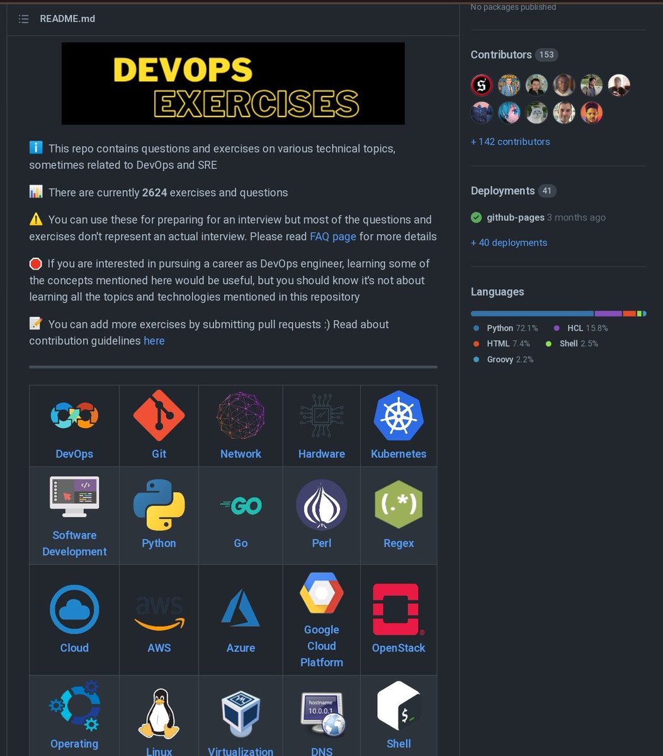Click the 41 deployments count badge
This screenshot has height=756, width=663.
(547, 191)
